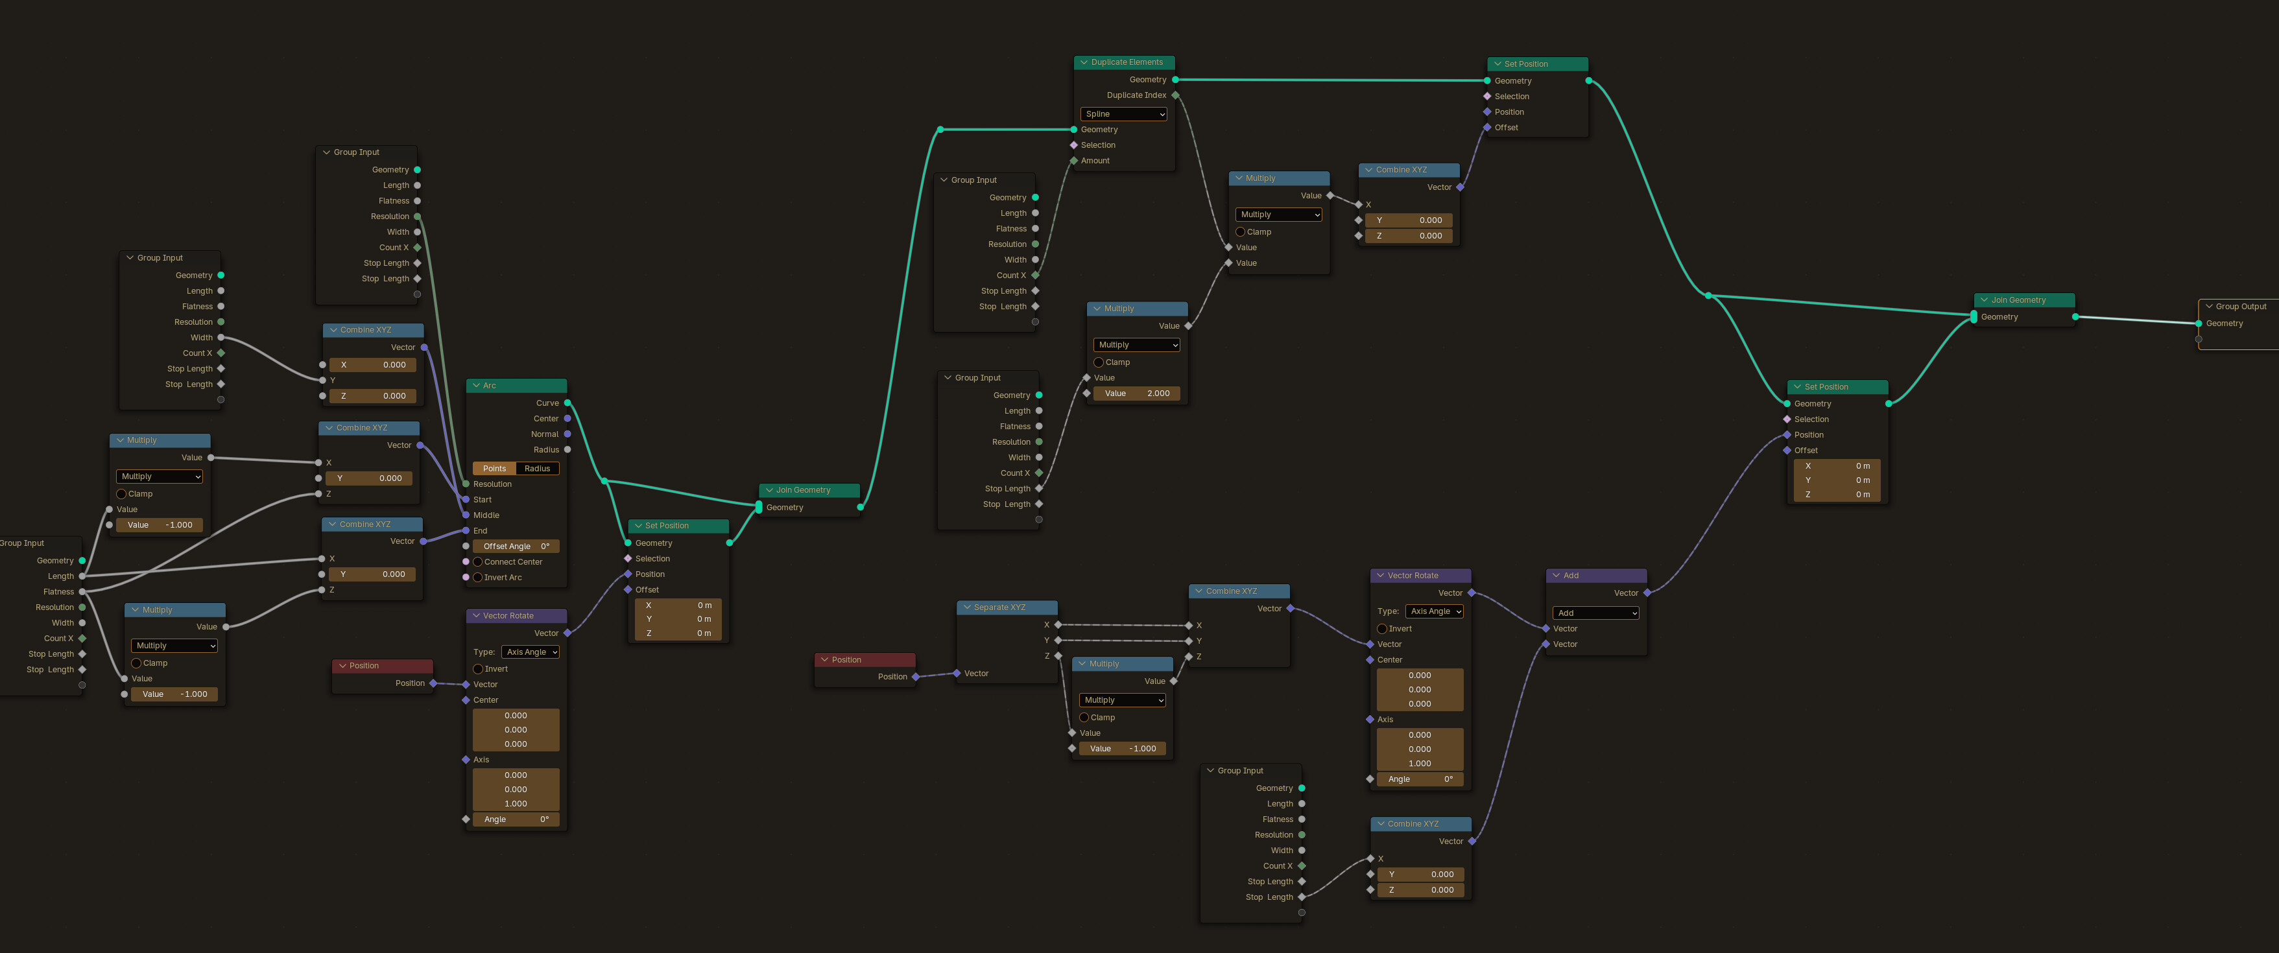The width and height of the screenshot is (2279, 953).
Task: Click the Geometry input socket on Group Output
Action: (2199, 324)
